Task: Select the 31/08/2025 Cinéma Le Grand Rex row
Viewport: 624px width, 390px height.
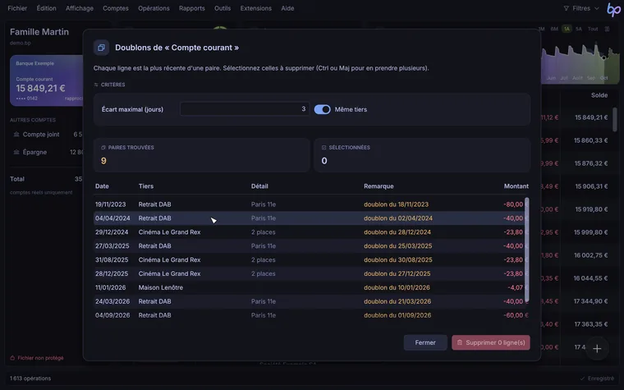Action: pyautogui.click(x=311, y=260)
